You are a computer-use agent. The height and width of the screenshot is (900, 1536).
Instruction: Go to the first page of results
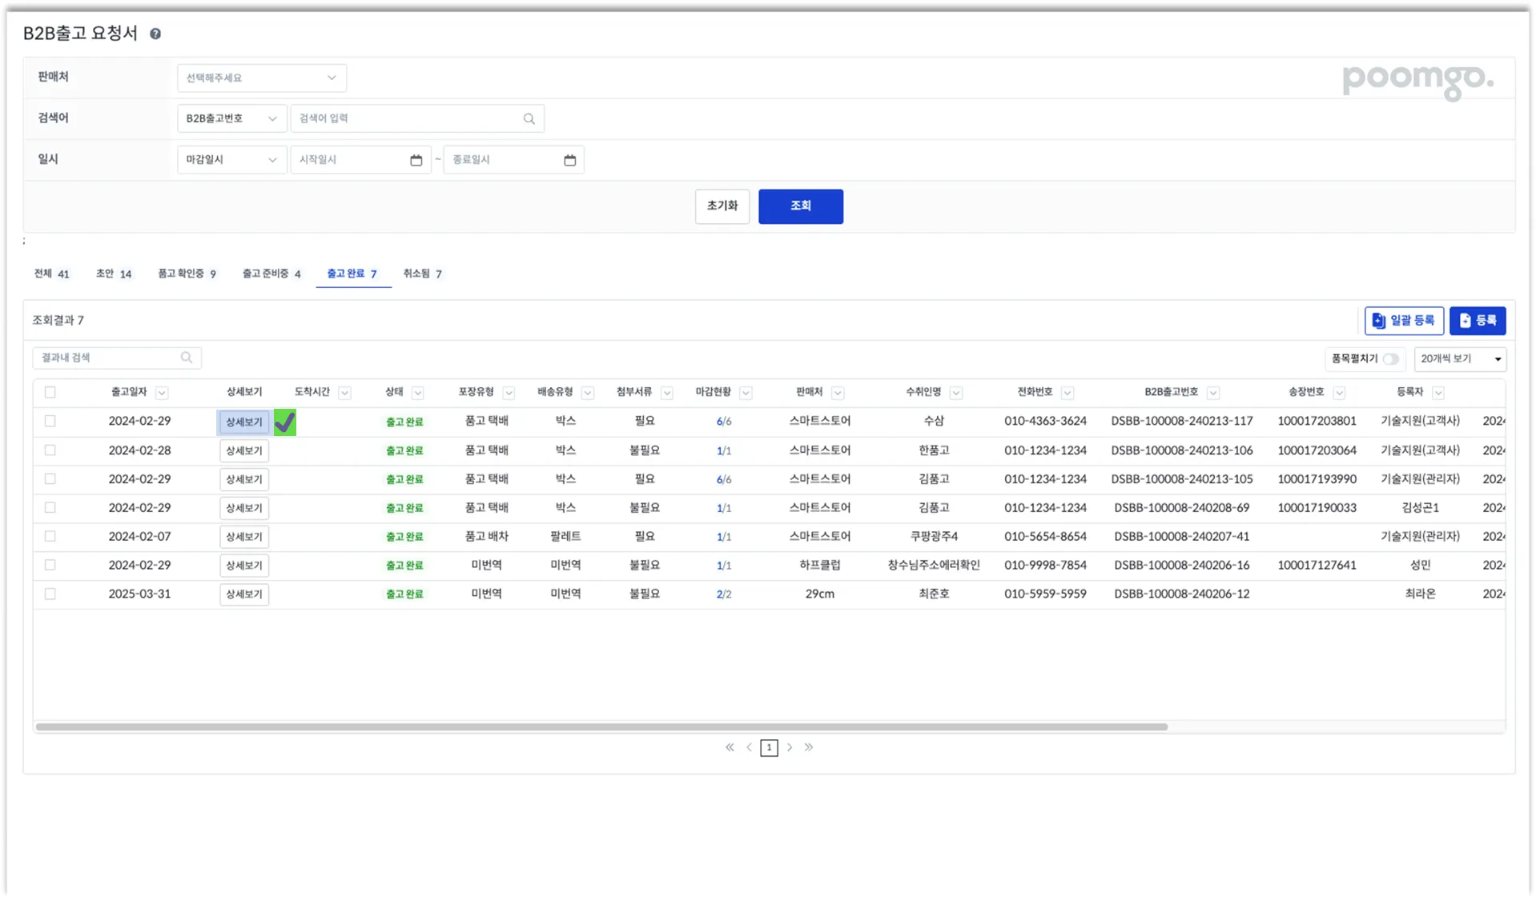[730, 747]
